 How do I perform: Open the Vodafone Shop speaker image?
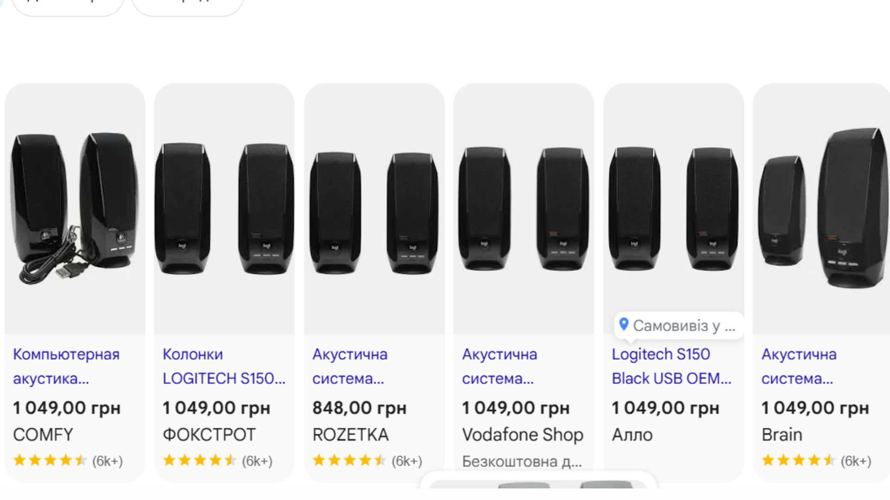coord(524,208)
